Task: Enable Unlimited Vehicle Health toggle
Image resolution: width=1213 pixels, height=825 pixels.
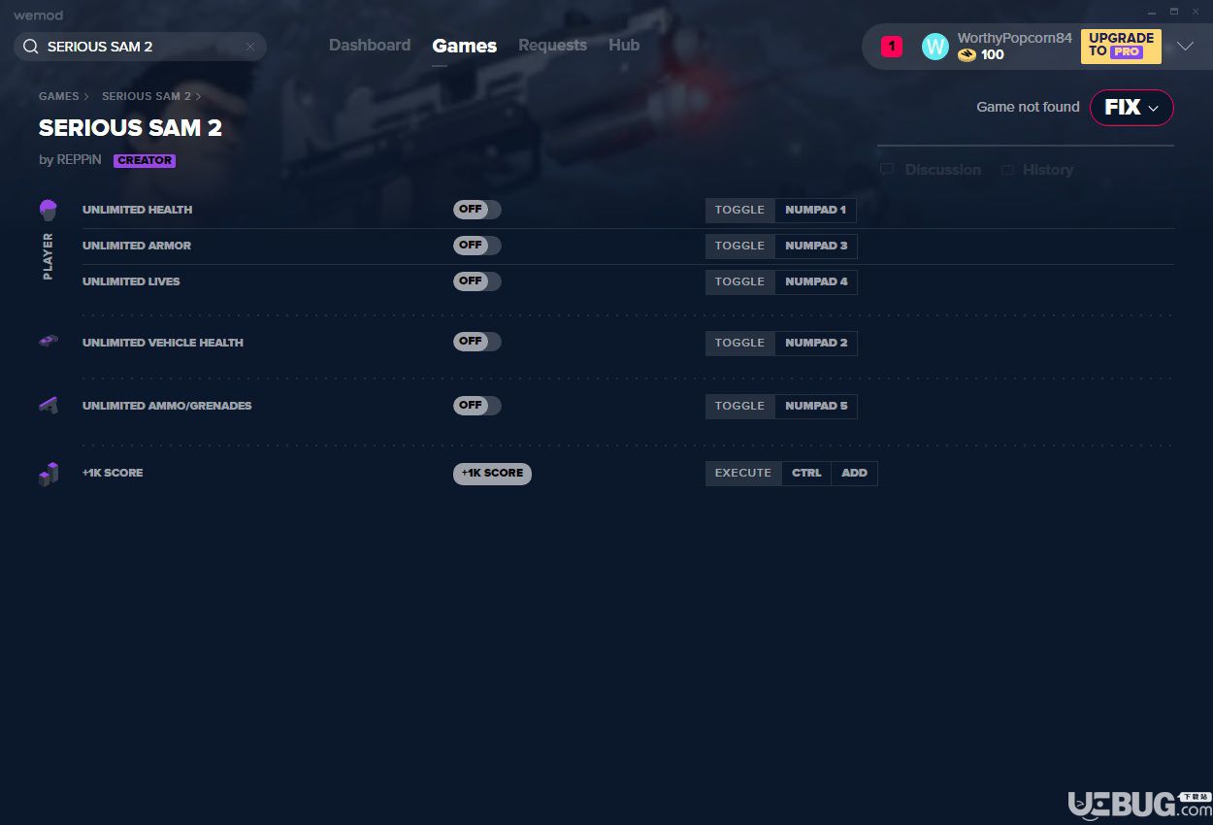Action: click(477, 342)
